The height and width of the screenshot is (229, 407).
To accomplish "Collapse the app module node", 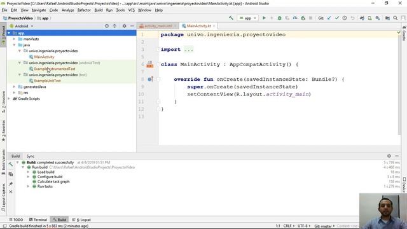I will 9,33.
